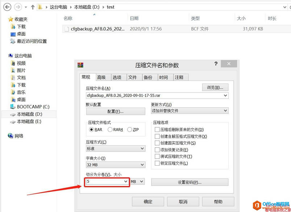Sort by the 日期 column header
Screen dimensions: 291x212
(x=134, y=18)
